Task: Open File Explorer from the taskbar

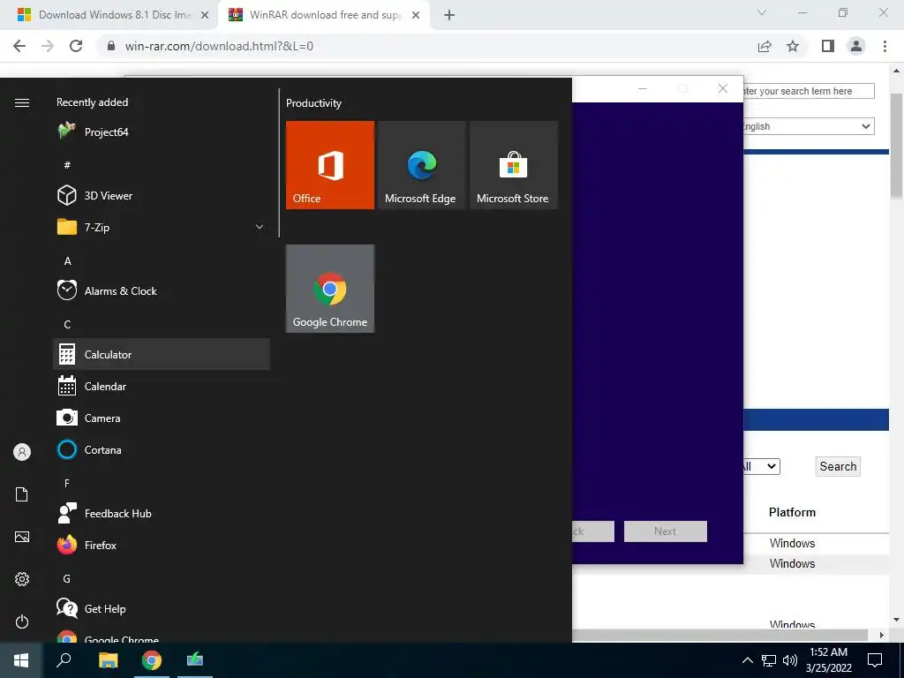Action: pos(108,660)
